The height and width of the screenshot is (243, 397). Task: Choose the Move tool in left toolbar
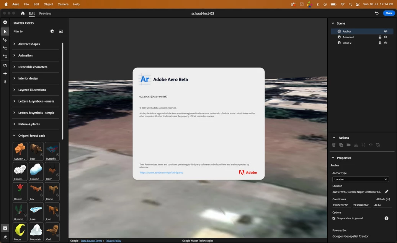pyautogui.click(x=5, y=40)
